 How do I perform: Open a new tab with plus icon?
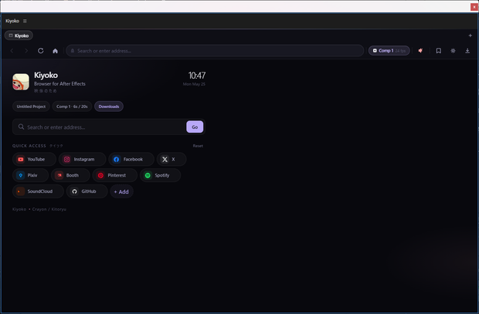coord(471,35)
